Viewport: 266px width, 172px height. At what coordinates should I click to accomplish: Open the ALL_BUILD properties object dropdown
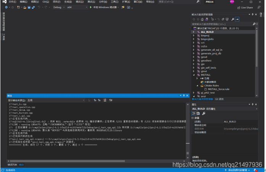pos(256,109)
